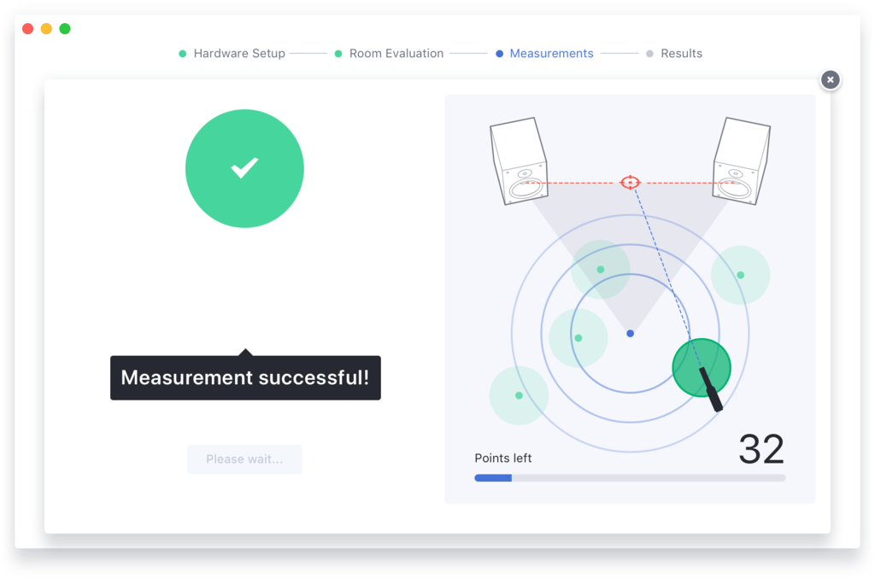Click the blue listening position center dot
The image size is (875, 578).
coord(630,333)
